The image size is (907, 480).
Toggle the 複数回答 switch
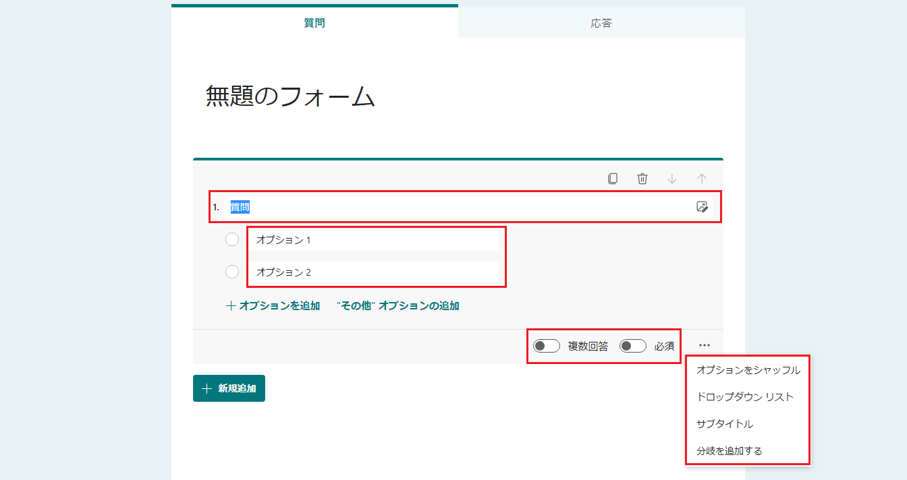(x=546, y=346)
